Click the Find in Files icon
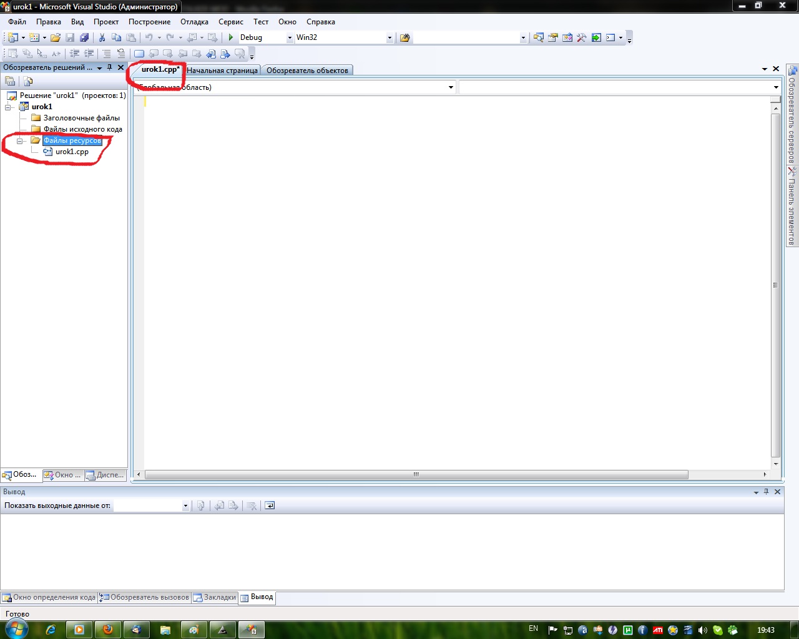The height and width of the screenshot is (639, 799). [x=404, y=37]
